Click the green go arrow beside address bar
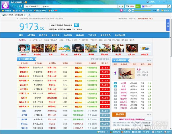The width and height of the screenshot is (172, 134). (x=123, y=6)
